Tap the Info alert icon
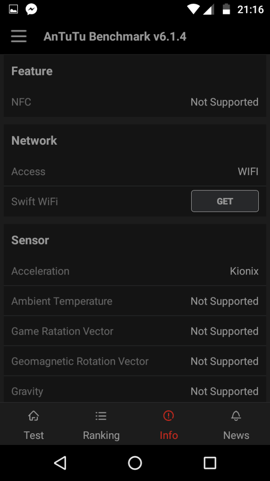Image resolution: width=270 pixels, height=481 pixels. [x=168, y=416]
